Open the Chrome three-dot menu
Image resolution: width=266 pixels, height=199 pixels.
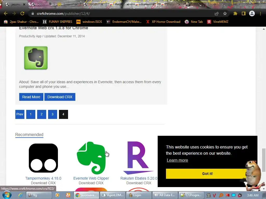pyautogui.click(x=260, y=13)
